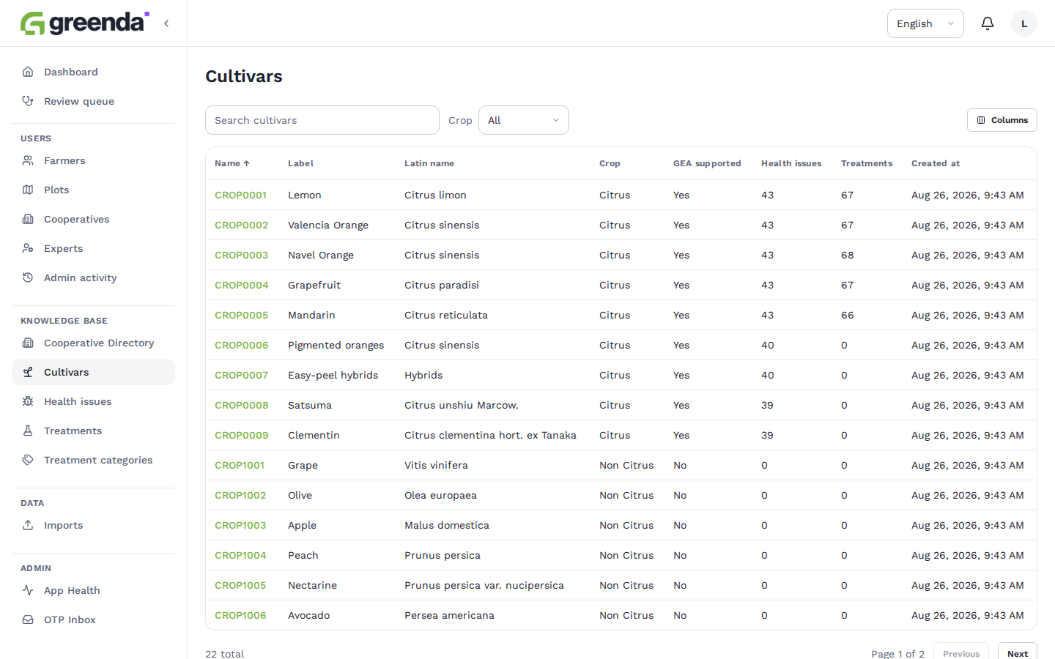Viewport: 1055px width, 659px height.
Task: Collapse the sidebar with the chevron arrow
Action: coord(166,23)
